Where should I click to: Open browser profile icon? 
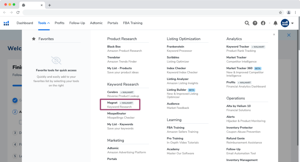289,13
